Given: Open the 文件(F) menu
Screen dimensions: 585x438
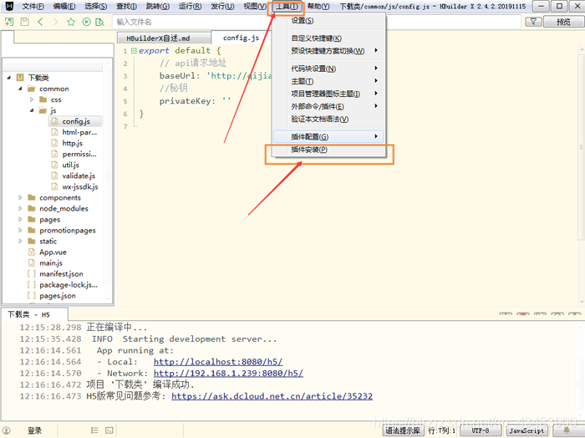Looking at the screenshot, I should pyautogui.click(x=33, y=7).
